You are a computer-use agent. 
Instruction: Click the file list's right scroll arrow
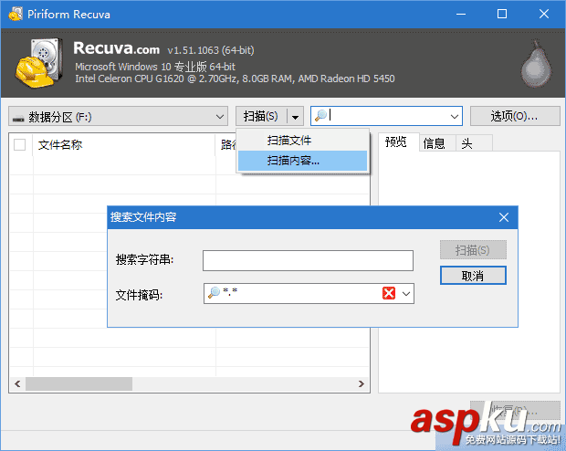click(x=361, y=383)
